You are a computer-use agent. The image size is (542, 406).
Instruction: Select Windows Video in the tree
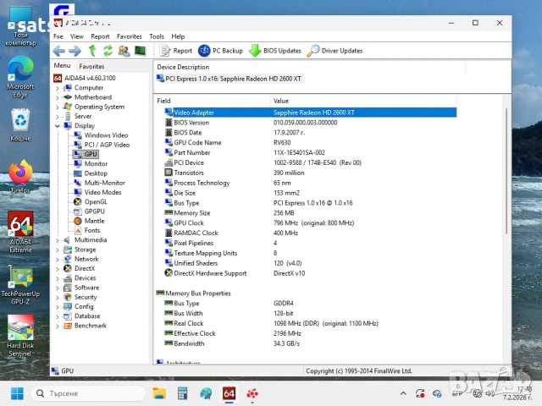tap(106, 135)
